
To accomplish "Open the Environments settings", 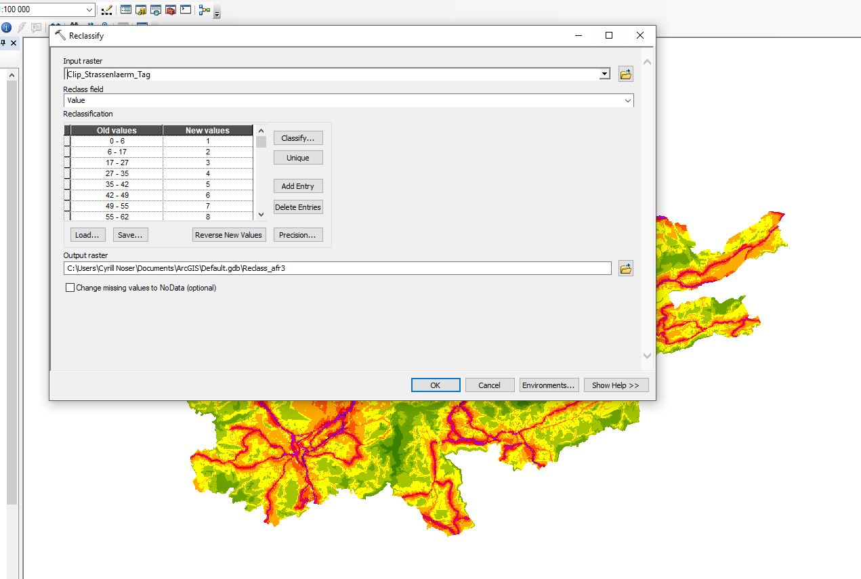I will tap(548, 385).
